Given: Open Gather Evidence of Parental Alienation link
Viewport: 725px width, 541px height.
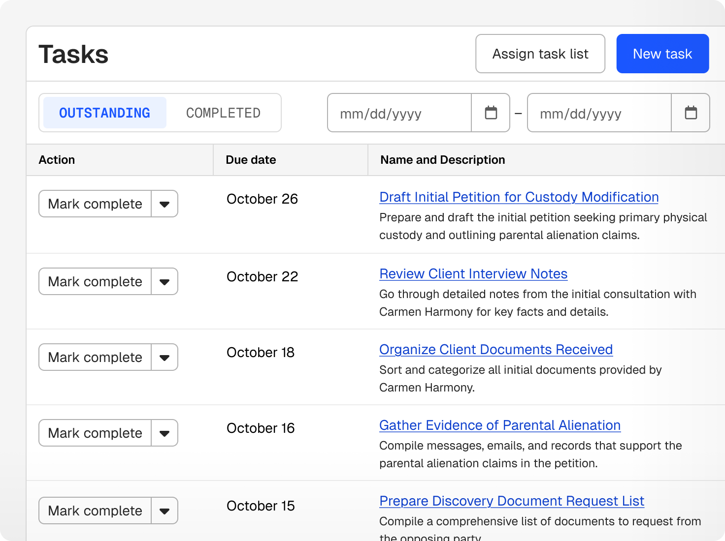Looking at the screenshot, I should (x=500, y=425).
